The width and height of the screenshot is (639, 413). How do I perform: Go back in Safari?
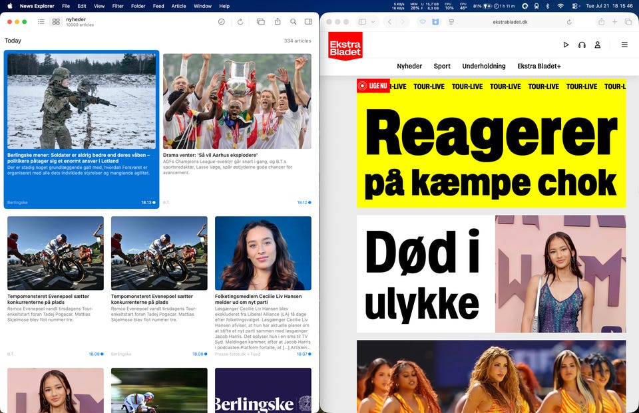[x=389, y=22]
